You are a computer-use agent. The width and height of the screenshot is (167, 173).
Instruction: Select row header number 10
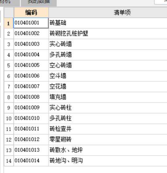(x=9, y=118)
